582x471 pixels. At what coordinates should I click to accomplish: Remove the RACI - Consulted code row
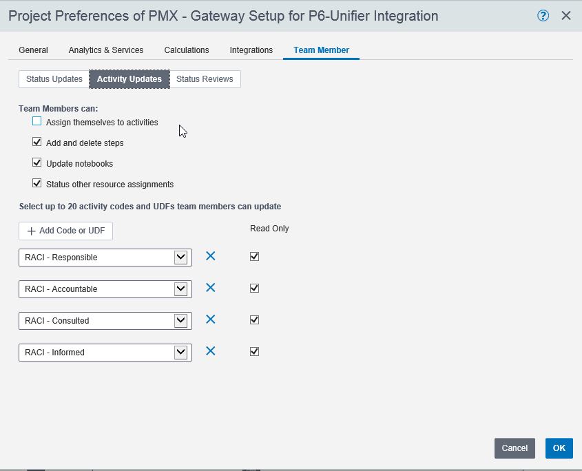pos(211,320)
